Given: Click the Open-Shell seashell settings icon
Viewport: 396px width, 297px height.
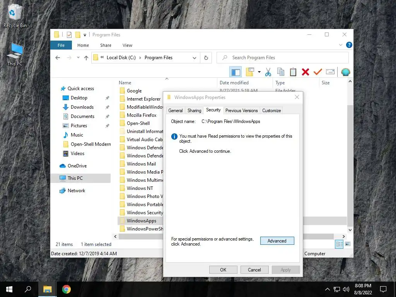Looking at the screenshot, I should (345, 72).
